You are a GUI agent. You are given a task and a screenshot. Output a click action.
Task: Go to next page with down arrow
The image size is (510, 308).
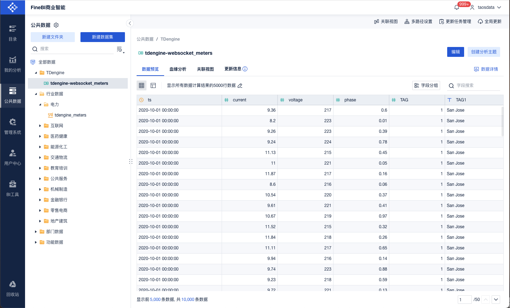coord(496,300)
